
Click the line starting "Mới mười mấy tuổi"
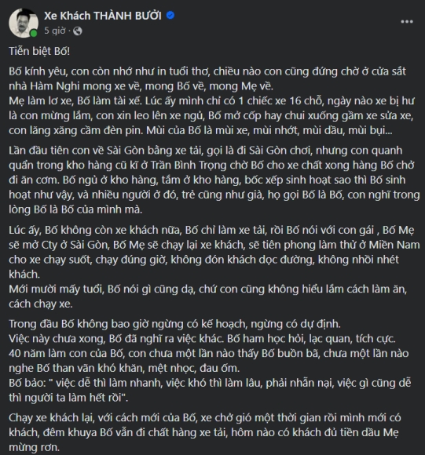click(207, 289)
